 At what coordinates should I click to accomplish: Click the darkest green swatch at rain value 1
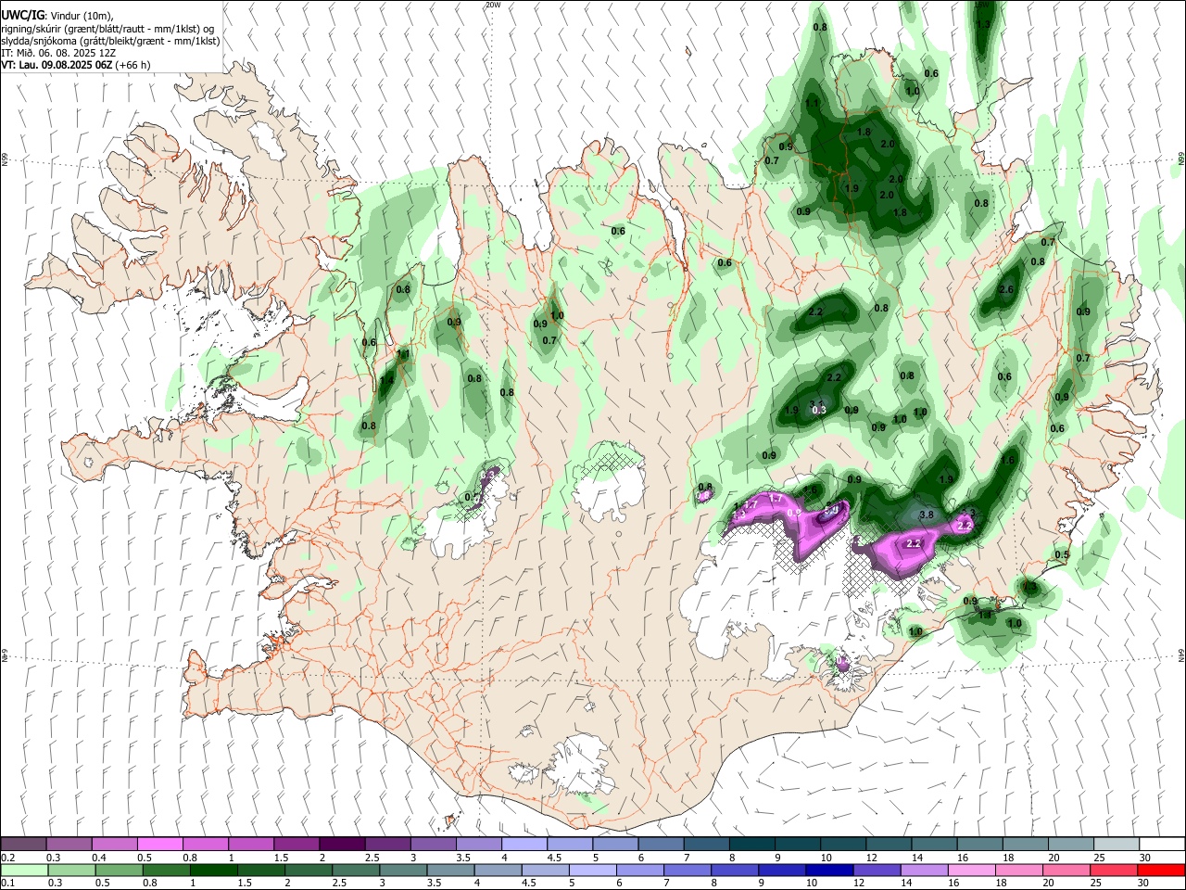tap(213, 870)
